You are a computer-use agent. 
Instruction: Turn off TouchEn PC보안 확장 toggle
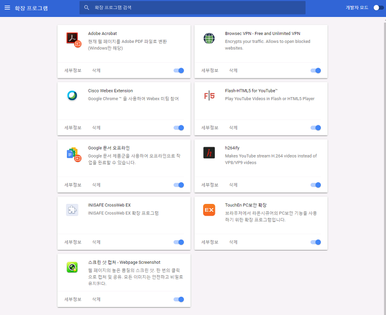click(x=315, y=243)
